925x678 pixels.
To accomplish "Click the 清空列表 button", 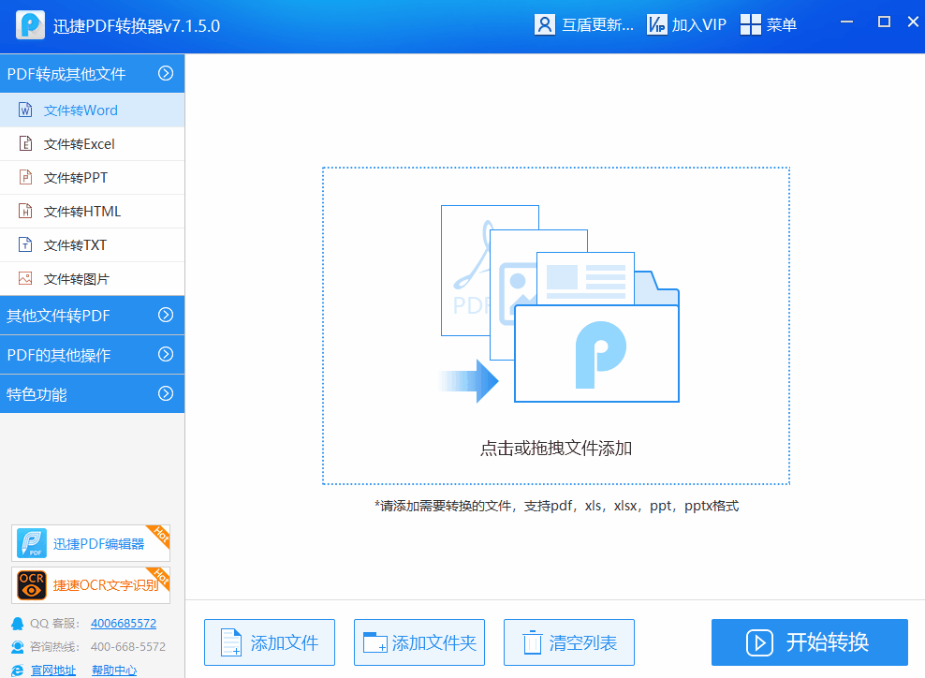I will tap(568, 642).
